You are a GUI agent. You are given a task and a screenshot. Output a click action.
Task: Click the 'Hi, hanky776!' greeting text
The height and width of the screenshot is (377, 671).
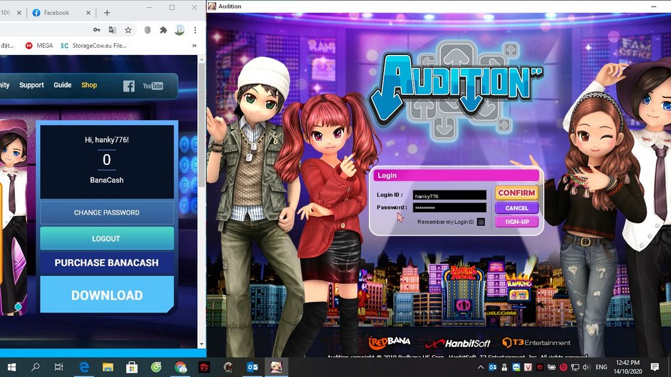[107, 140]
